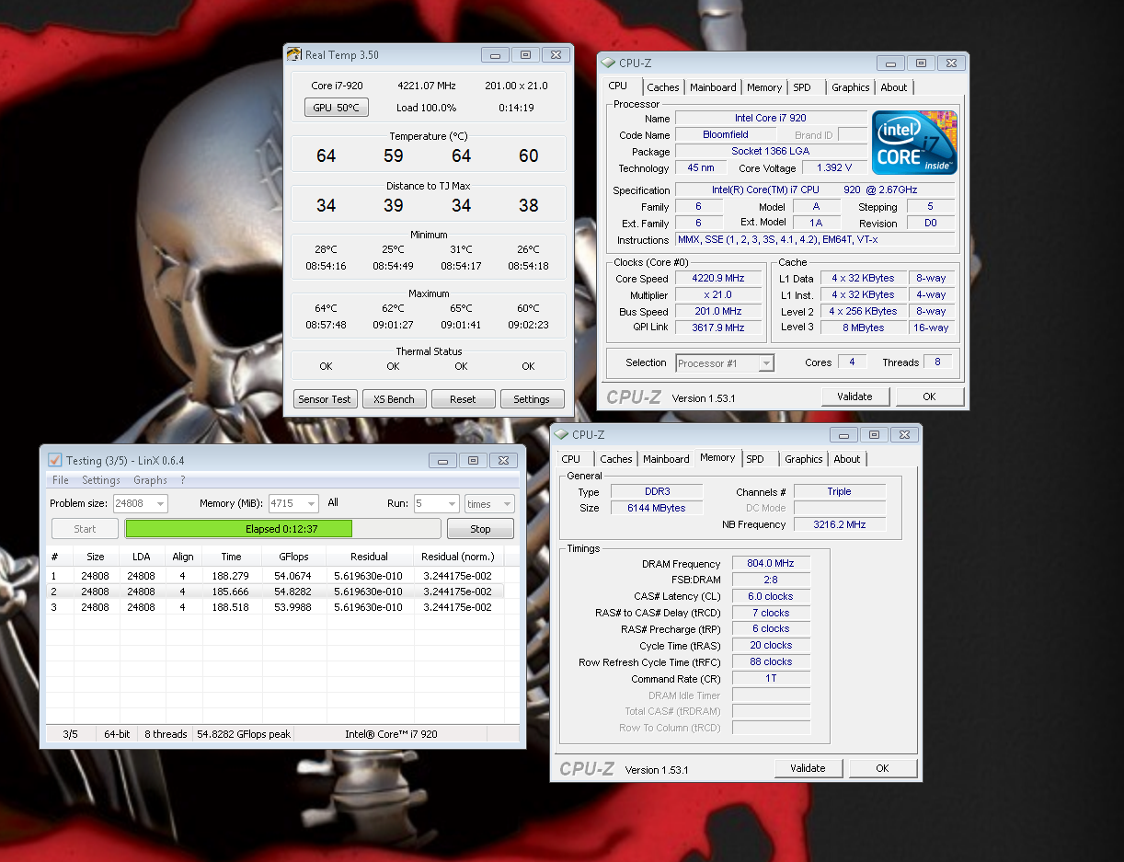Open the File menu in LinX

tap(61, 480)
